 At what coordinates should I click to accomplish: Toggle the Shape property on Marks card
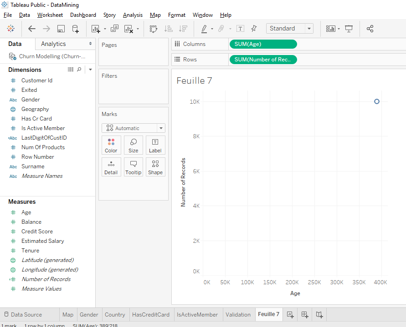click(155, 167)
